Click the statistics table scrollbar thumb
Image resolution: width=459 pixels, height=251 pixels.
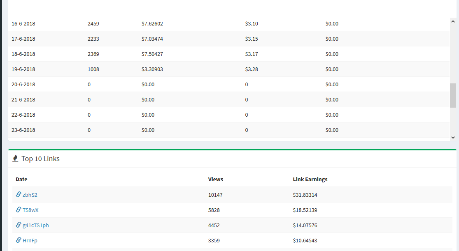(x=453, y=95)
